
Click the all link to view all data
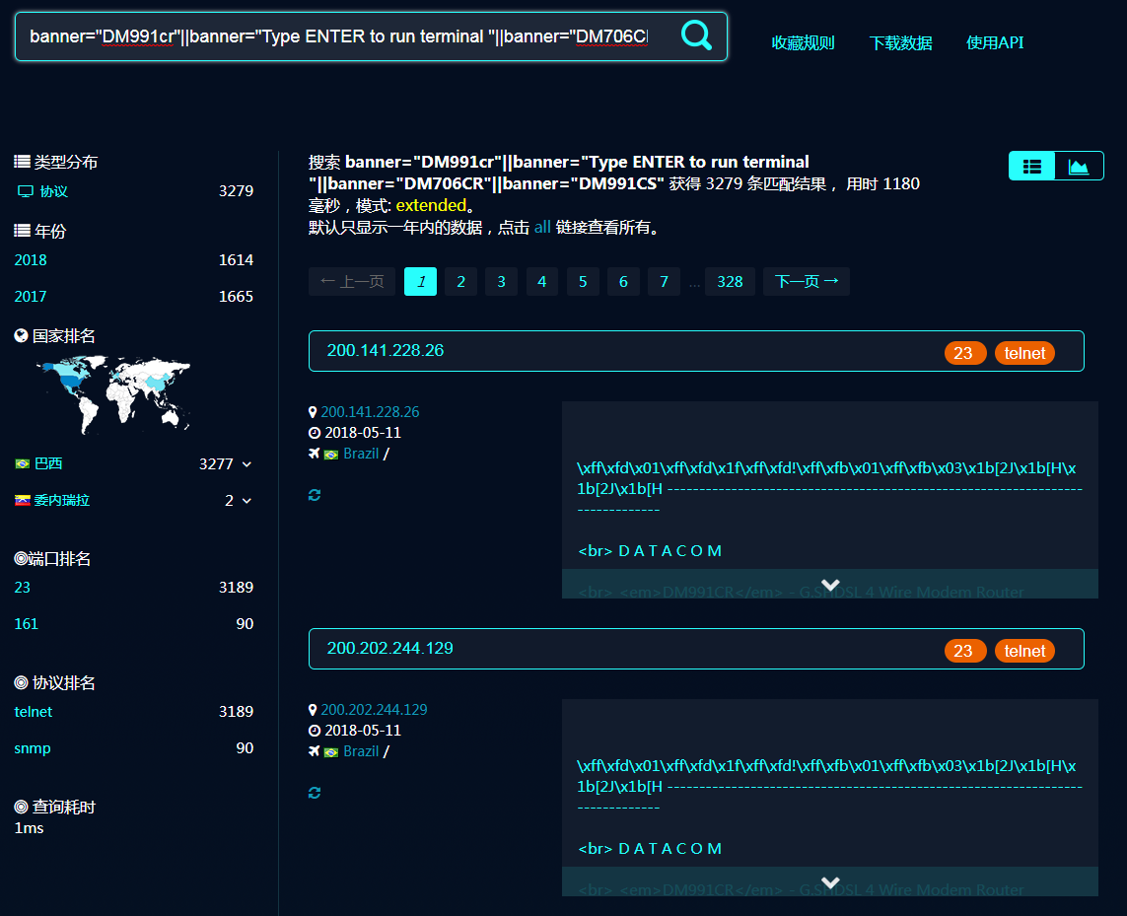coord(542,227)
